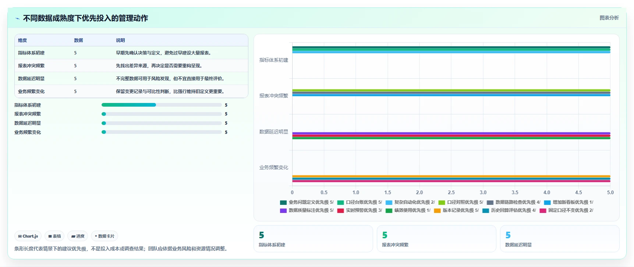Click the 数据延迟明显 chart axis label
The image size is (634, 267).
coord(274,132)
